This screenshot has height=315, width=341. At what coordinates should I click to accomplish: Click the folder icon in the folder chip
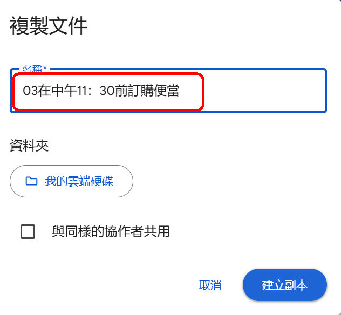coord(31,181)
